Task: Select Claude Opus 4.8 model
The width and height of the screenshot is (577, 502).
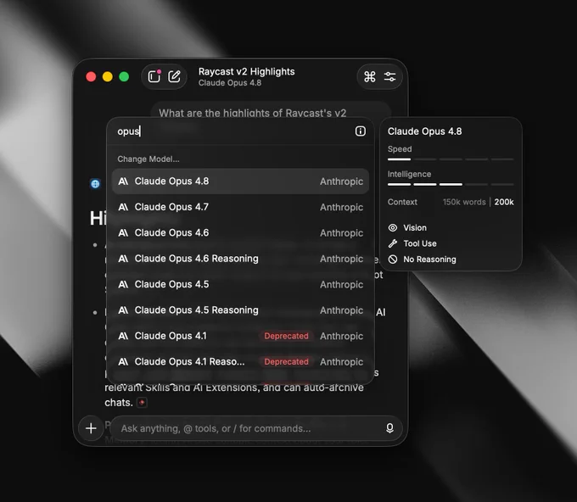Action: pyautogui.click(x=240, y=181)
